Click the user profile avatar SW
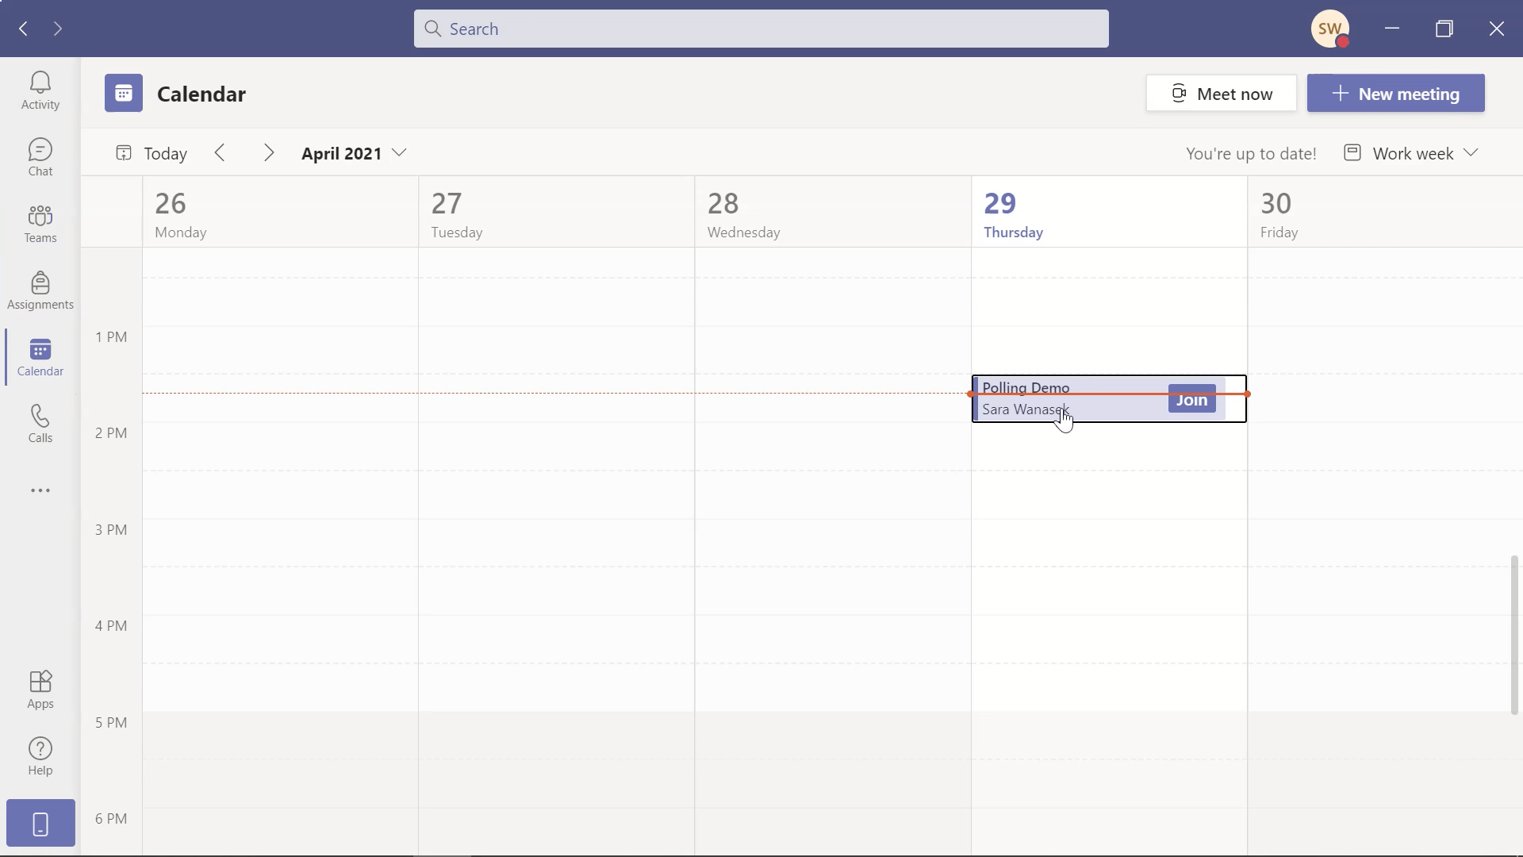This screenshot has height=857, width=1523. [1330, 29]
